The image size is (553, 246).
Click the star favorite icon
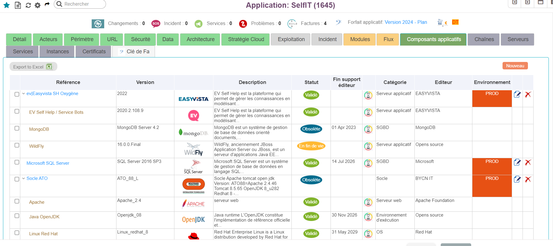coord(7,5)
